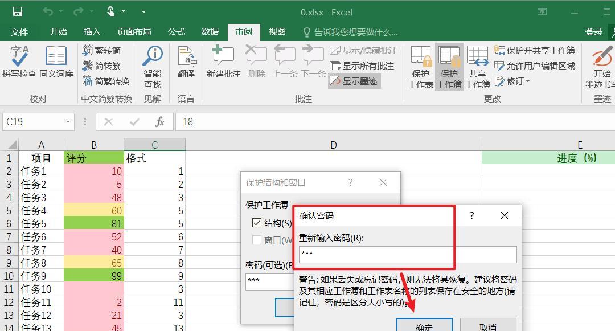Image resolution: width=615 pixels, height=331 pixels.
Task: Add a comment with 新建批注
Action: point(223,62)
